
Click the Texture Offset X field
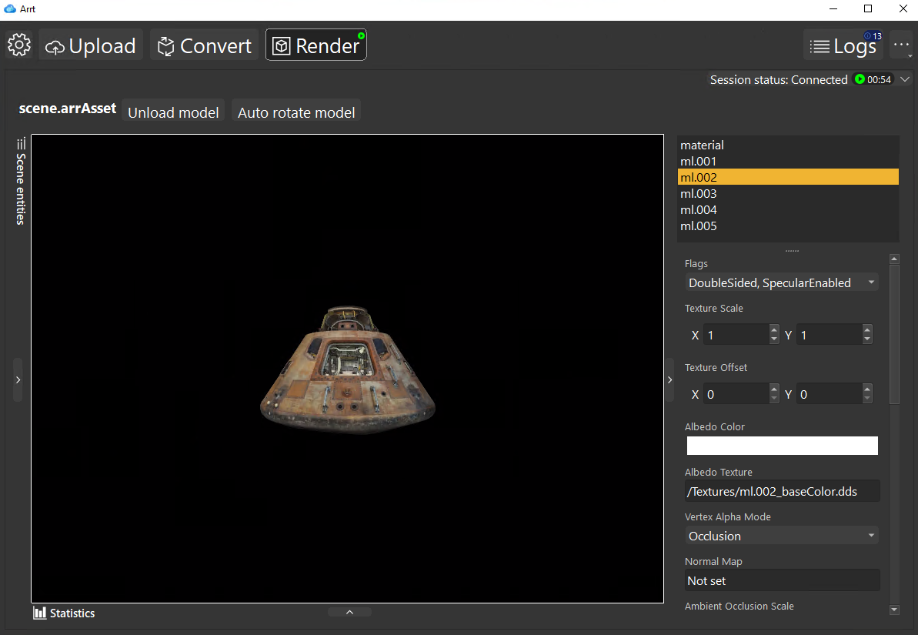point(736,393)
